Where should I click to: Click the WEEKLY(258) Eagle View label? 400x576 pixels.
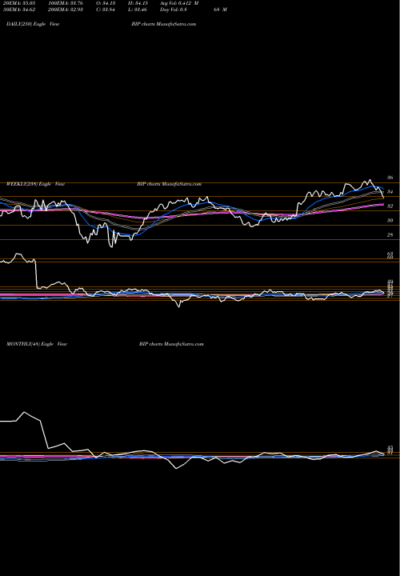[35, 184]
